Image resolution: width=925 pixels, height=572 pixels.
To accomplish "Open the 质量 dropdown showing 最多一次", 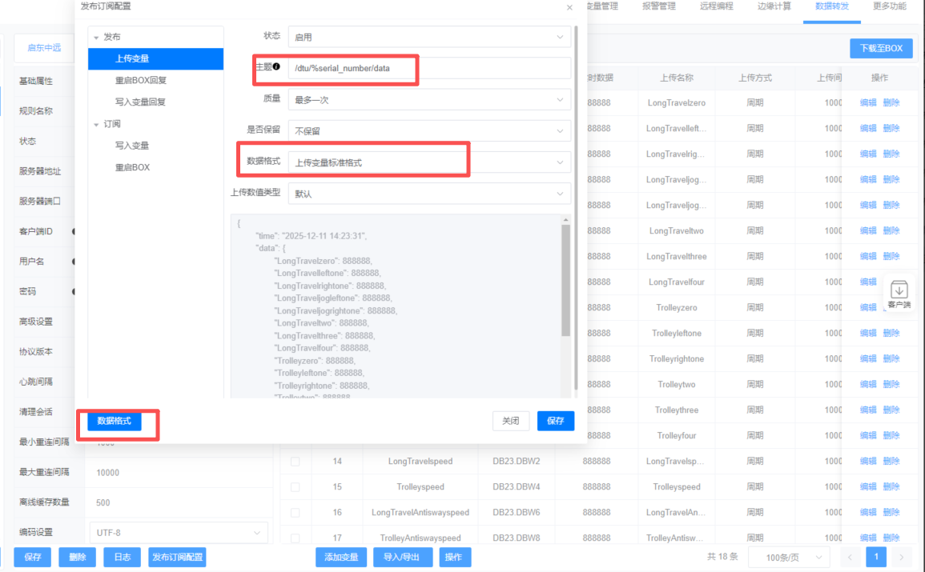I will point(429,100).
